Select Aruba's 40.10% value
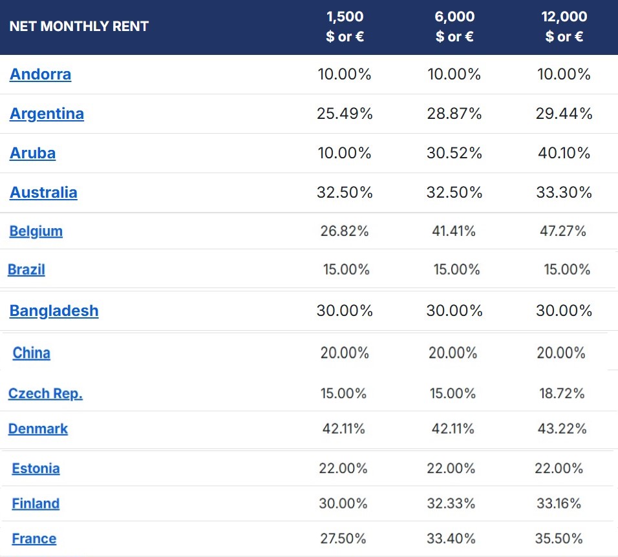This screenshot has width=618, height=557. click(x=564, y=153)
